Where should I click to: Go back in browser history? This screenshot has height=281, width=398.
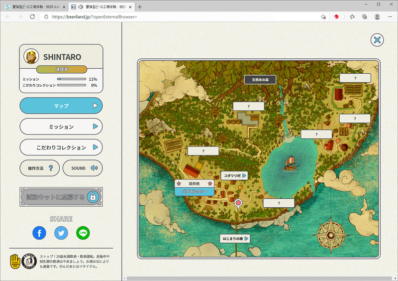tap(8, 17)
